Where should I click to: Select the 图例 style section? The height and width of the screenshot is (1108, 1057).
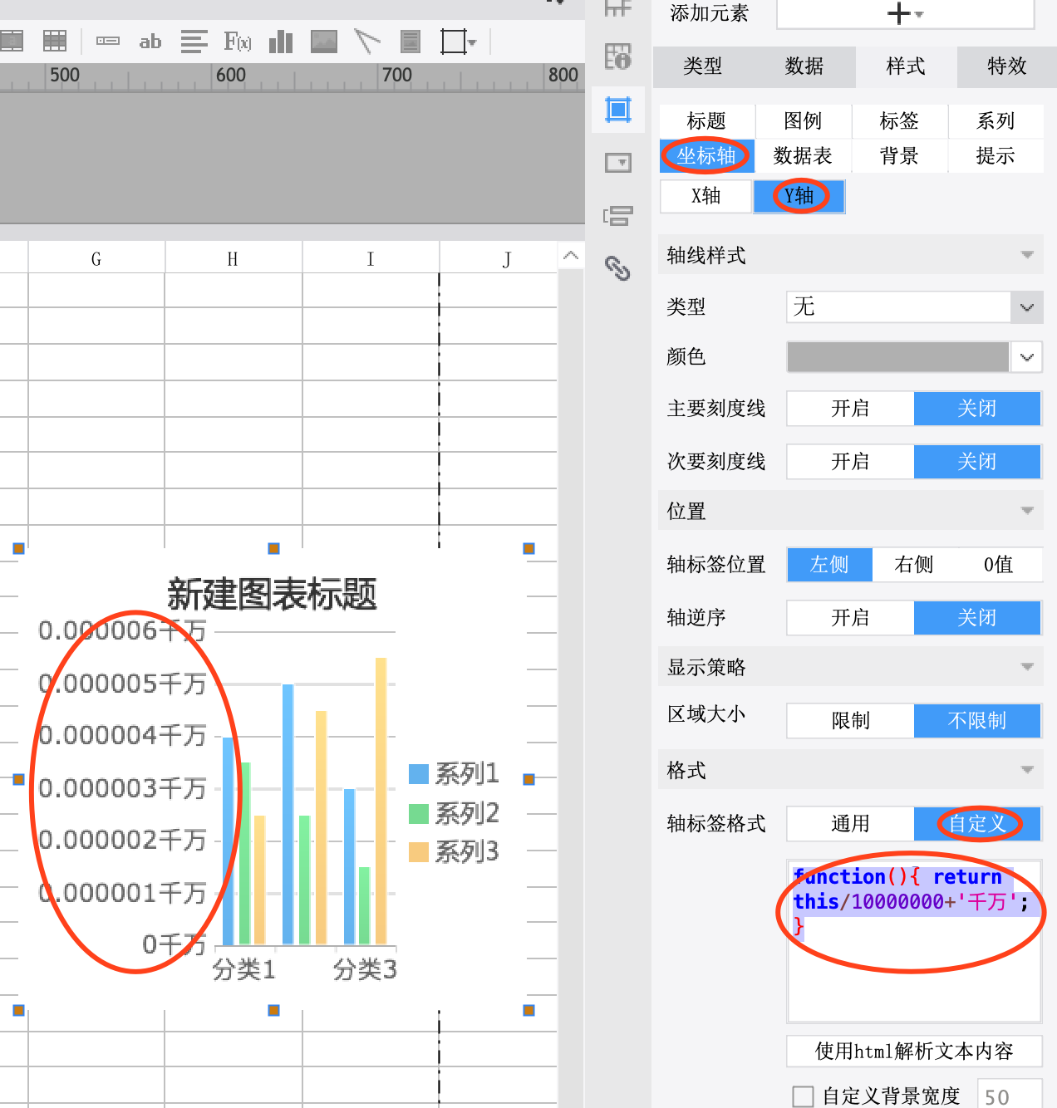point(804,121)
